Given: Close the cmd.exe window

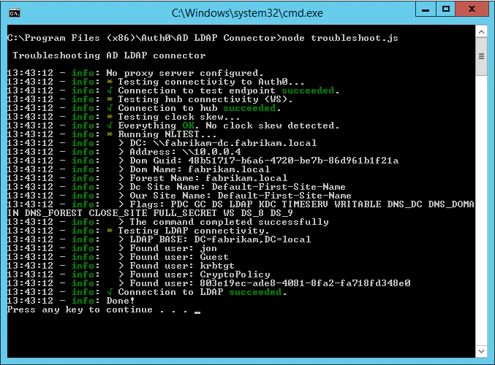Looking at the screenshot, I should pyautogui.click(x=472, y=9).
